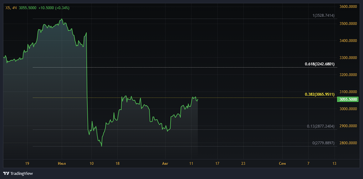Click the Авг month marker on time axis
The height and width of the screenshot is (179, 363).
165,164
